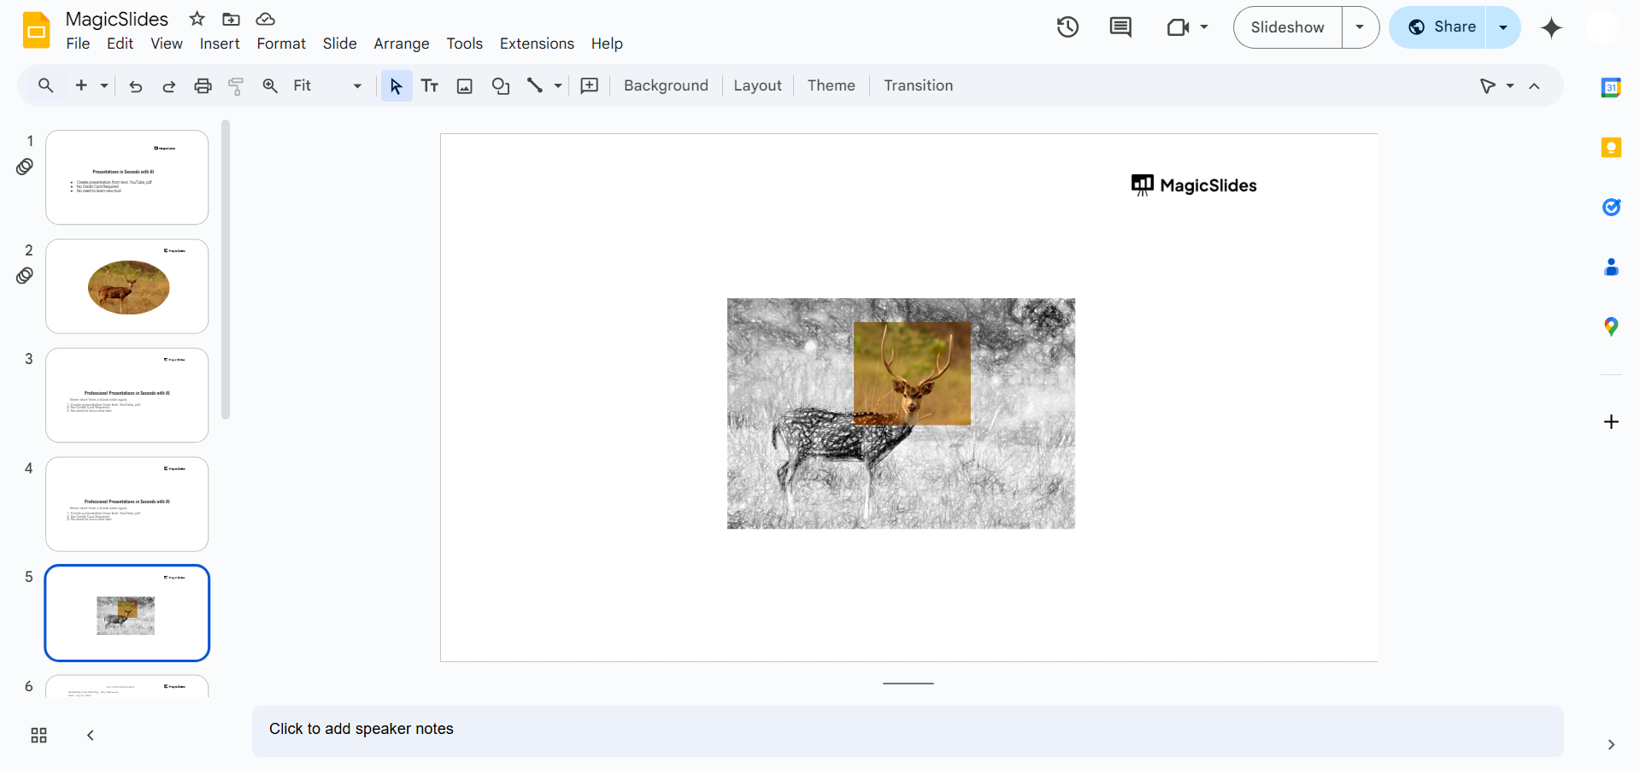Select the Shape tool
This screenshot has height=769, width=1640.
click(501, 85)
